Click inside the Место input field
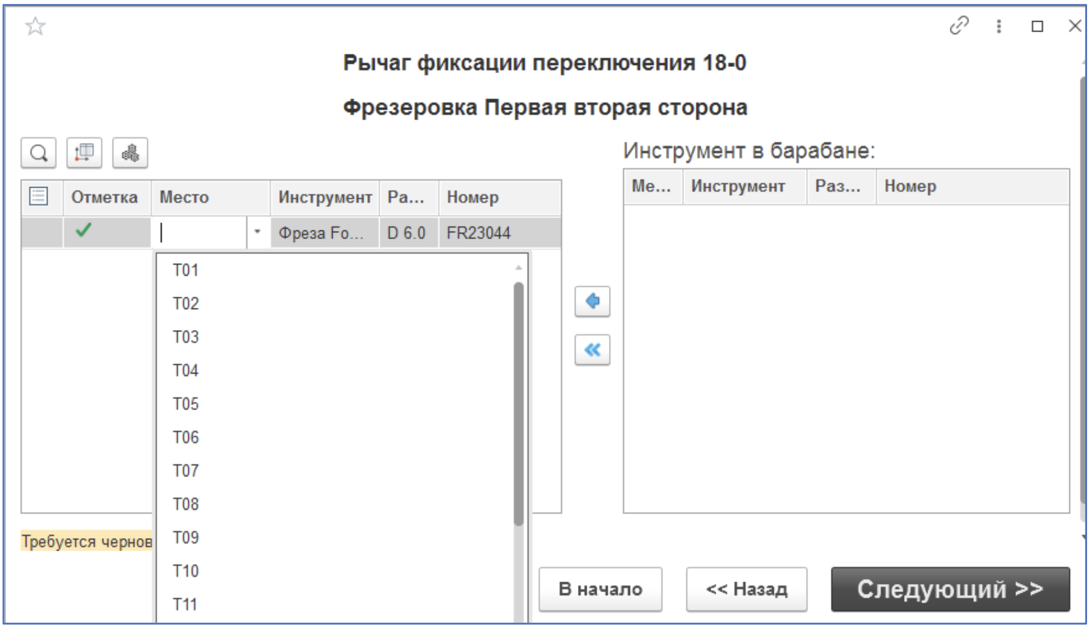1090x632 pixels. tap(199, 232)
